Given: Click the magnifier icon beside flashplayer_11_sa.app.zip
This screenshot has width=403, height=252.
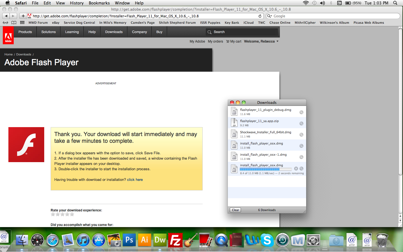Looking at the screenshot, I should [301, 123].
